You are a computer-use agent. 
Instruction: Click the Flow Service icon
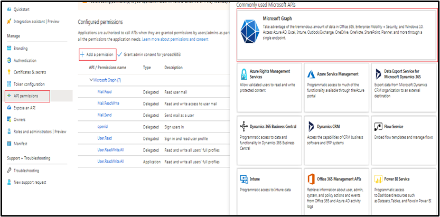[378, 127]
